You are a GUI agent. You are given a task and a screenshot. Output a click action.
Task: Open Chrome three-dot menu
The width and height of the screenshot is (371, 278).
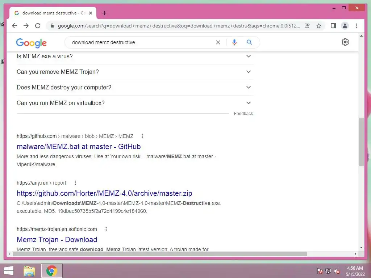(357, 26)
